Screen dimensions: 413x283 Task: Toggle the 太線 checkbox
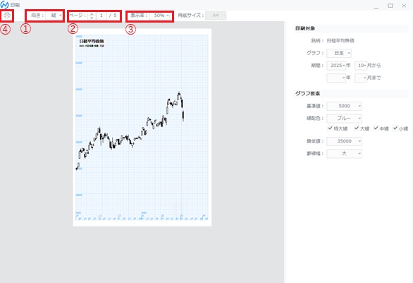coord(357,128)
